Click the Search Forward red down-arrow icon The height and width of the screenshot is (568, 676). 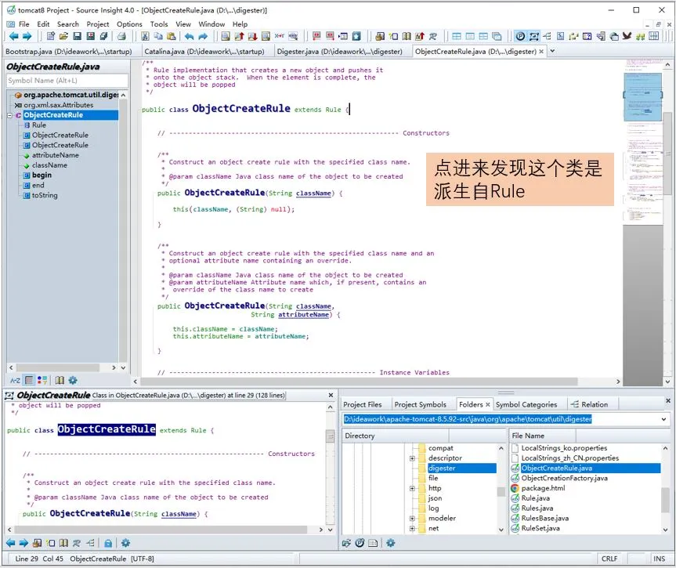(253, 37)
